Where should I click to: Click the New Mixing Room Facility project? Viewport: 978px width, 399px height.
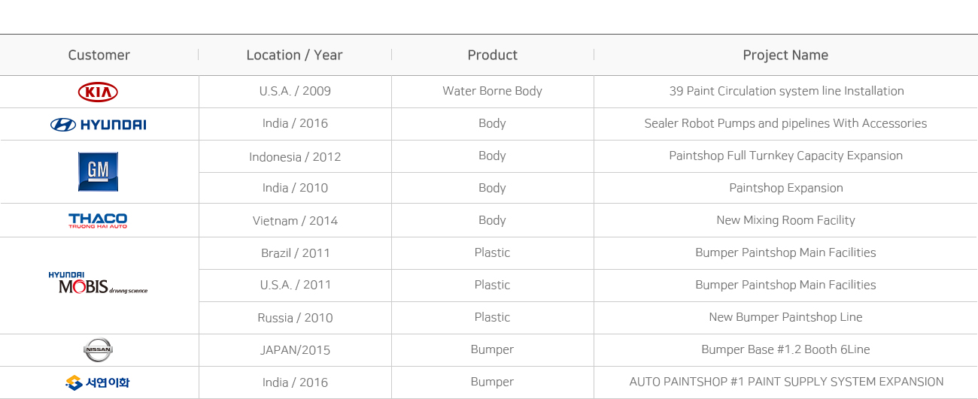(x=785, y=220)
